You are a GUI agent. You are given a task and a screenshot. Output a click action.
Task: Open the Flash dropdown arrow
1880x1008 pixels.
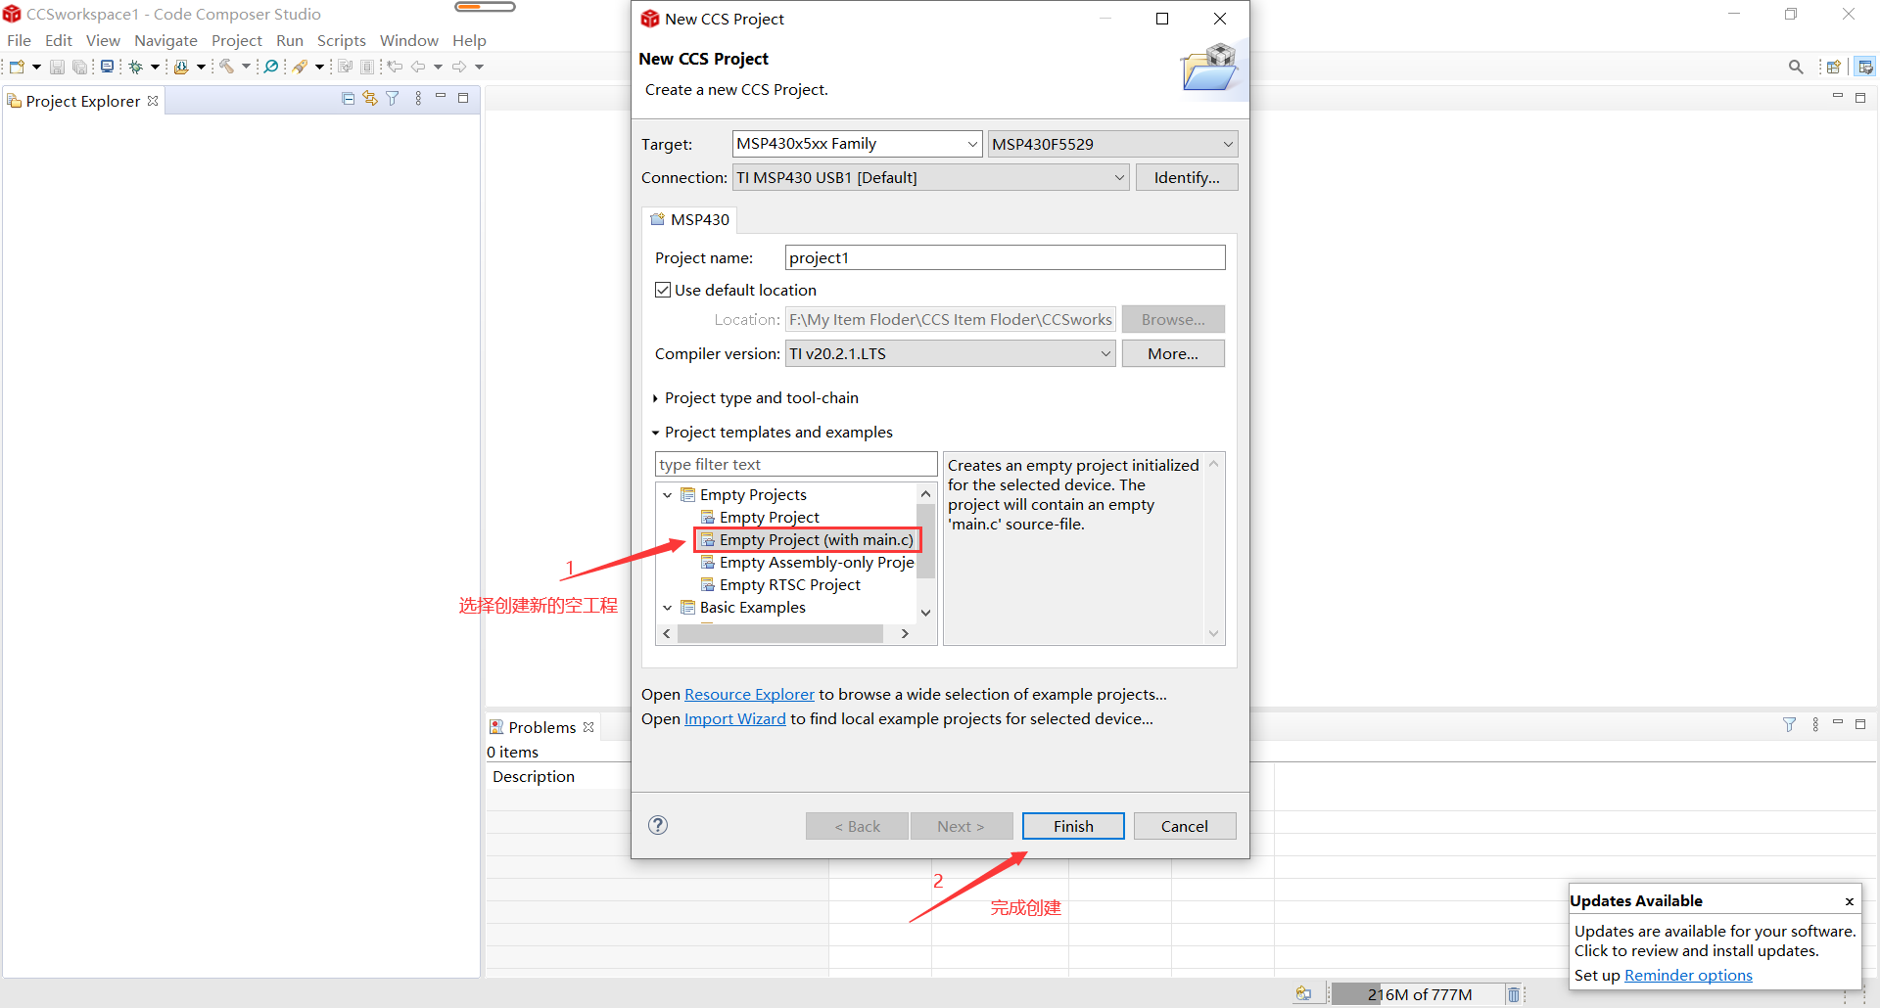[x=319, y=67]
